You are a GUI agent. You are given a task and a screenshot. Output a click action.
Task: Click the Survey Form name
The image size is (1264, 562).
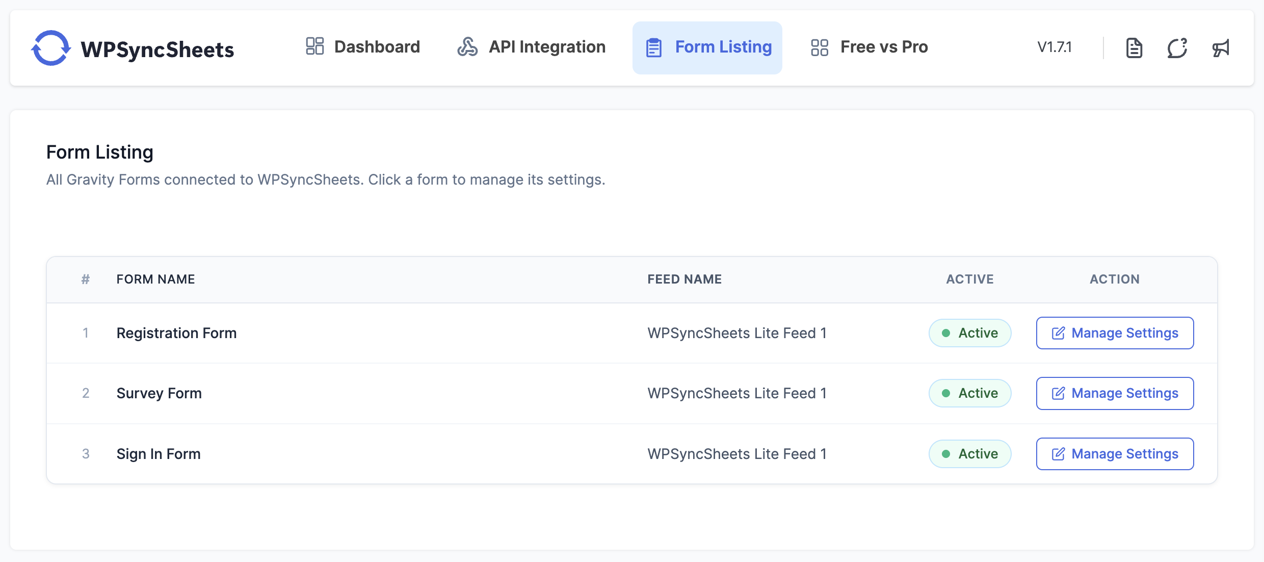[159, 393]
